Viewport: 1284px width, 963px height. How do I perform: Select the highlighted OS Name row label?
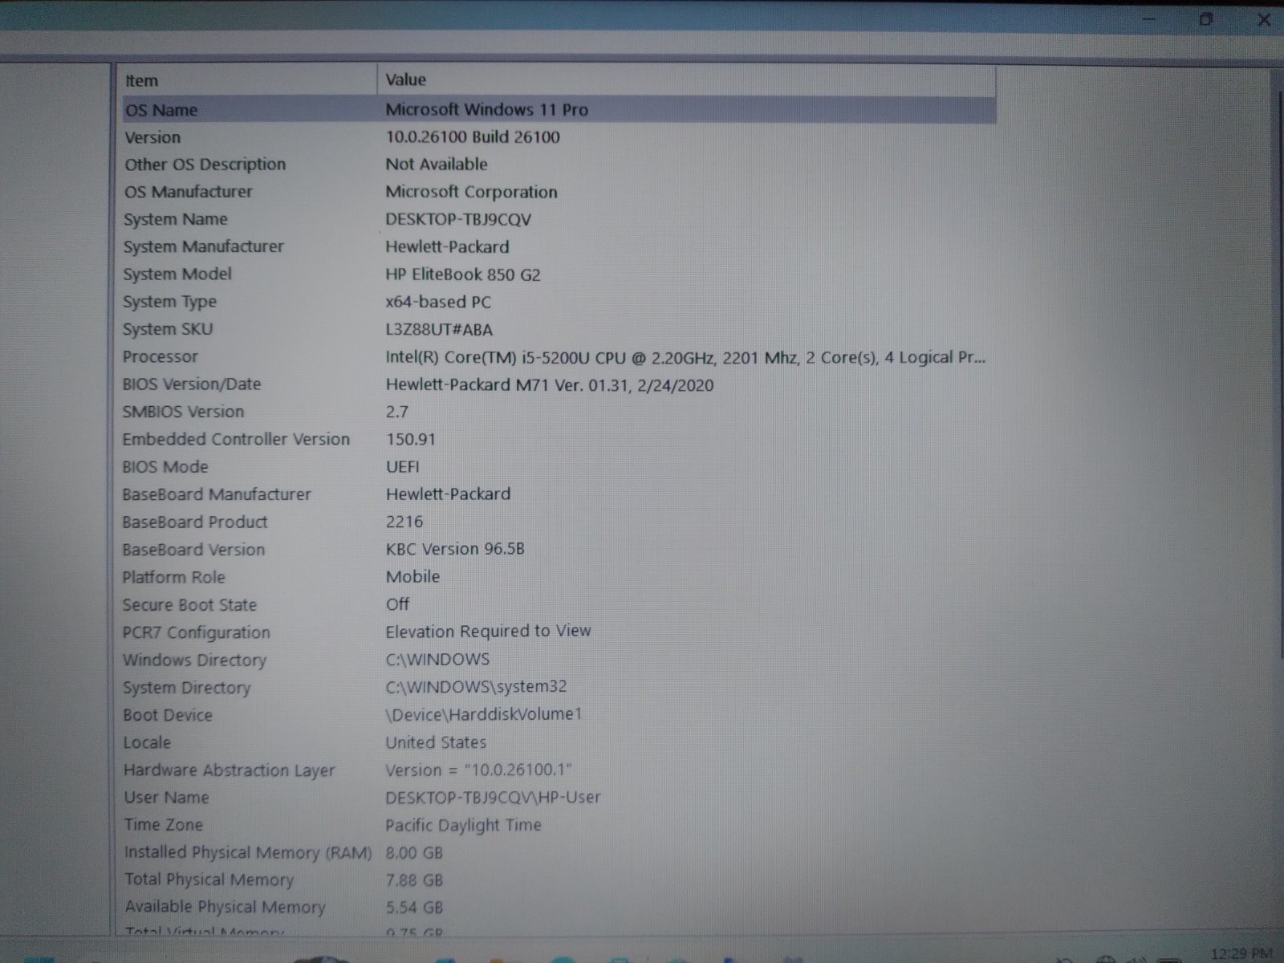161,110
